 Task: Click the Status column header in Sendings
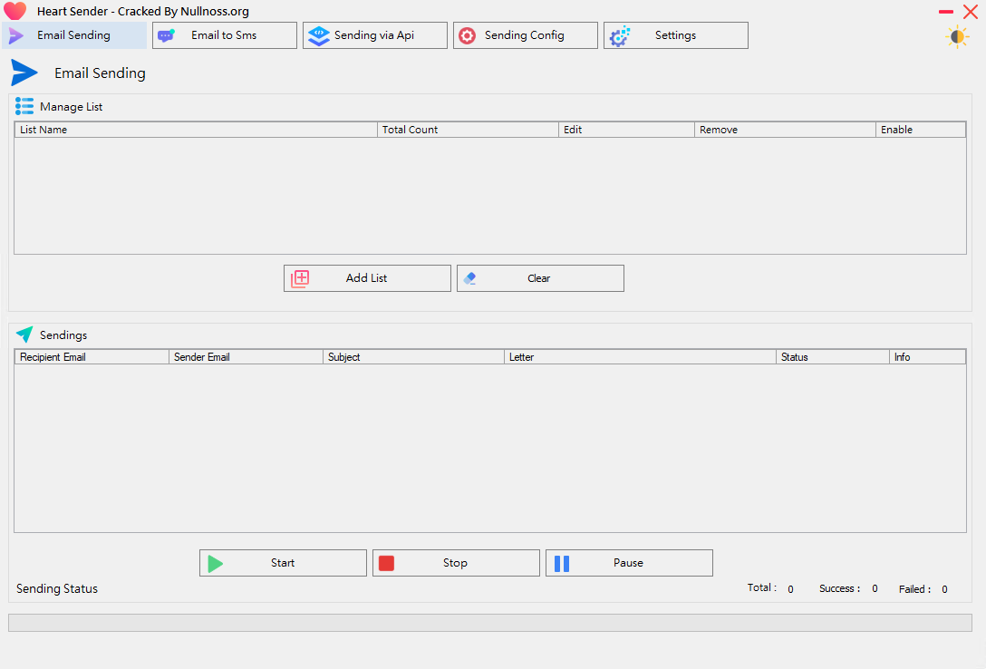coord(832,357)
